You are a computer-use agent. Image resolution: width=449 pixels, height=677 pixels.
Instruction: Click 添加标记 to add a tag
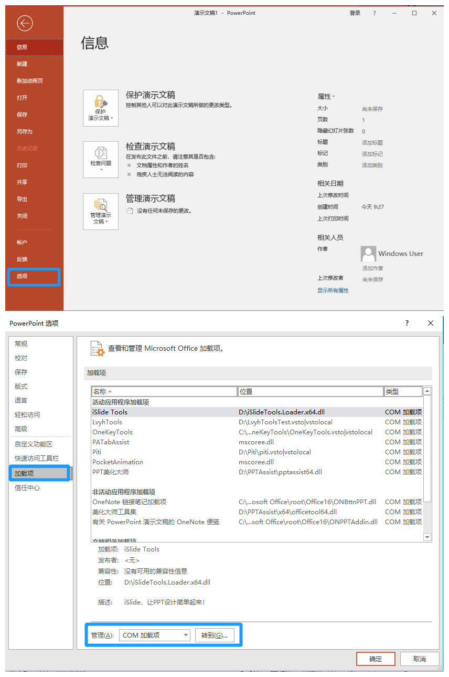pos(372,154)
